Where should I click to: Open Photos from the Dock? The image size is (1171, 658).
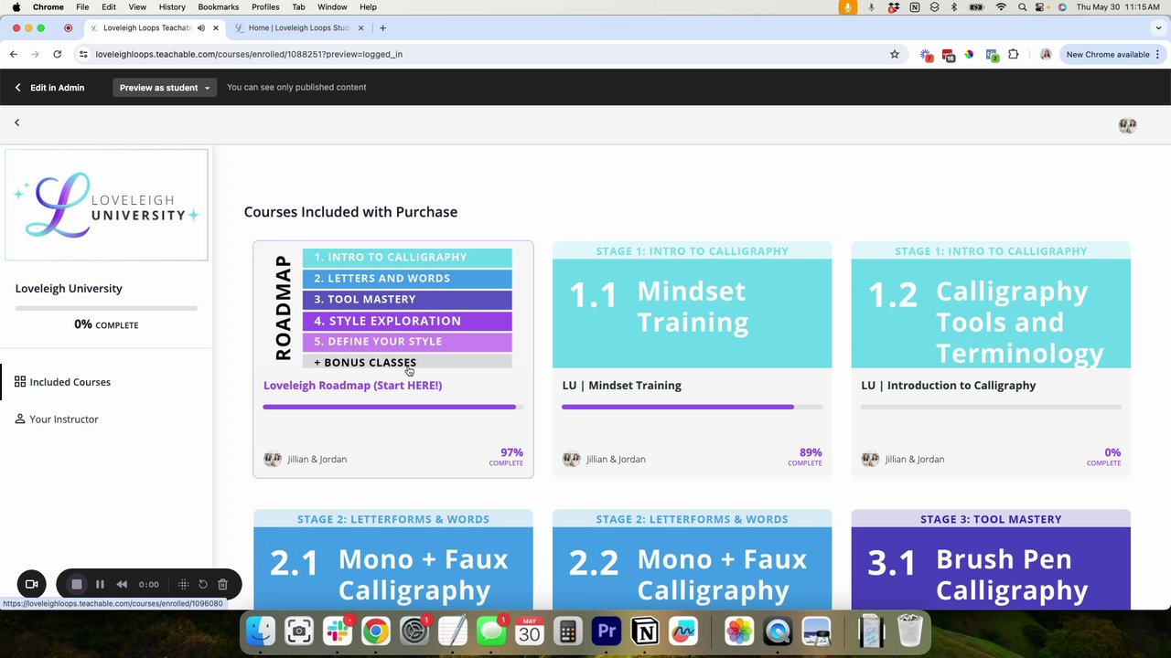click(738, 631)
